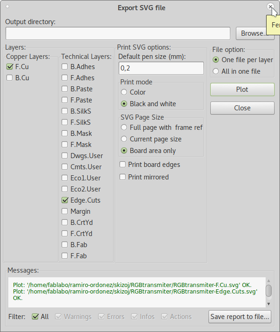
Task: Close the Export SVG dialog with the X
Action: [x=270, y=7]
